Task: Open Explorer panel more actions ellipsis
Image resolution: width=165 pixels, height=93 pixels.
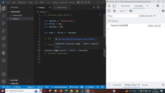Action: tap(30, 7)
